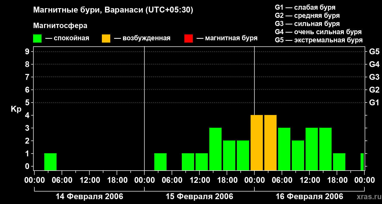
Task: Click the Kp 3 bar around 12:00 on 16 Февраля
Action: pos(312,149)
